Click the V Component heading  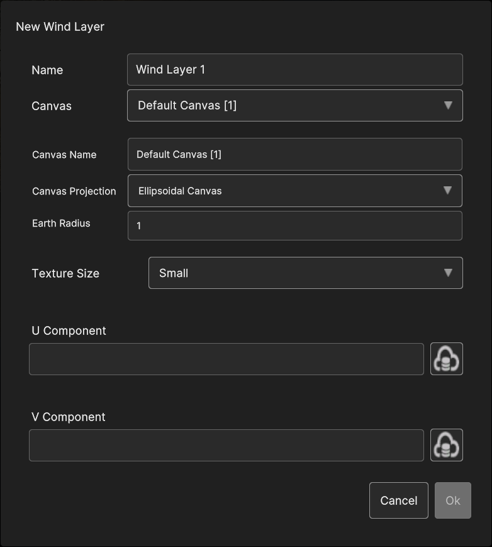(69, 417)
